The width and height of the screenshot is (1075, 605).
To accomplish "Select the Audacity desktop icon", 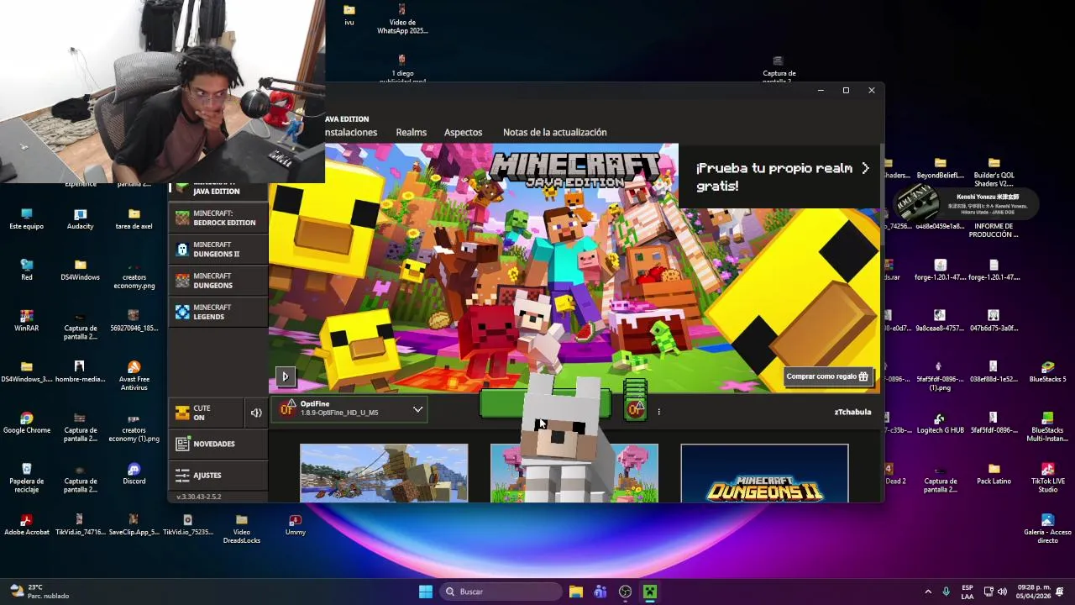I will pyautogui.click(x=81, y=218).
